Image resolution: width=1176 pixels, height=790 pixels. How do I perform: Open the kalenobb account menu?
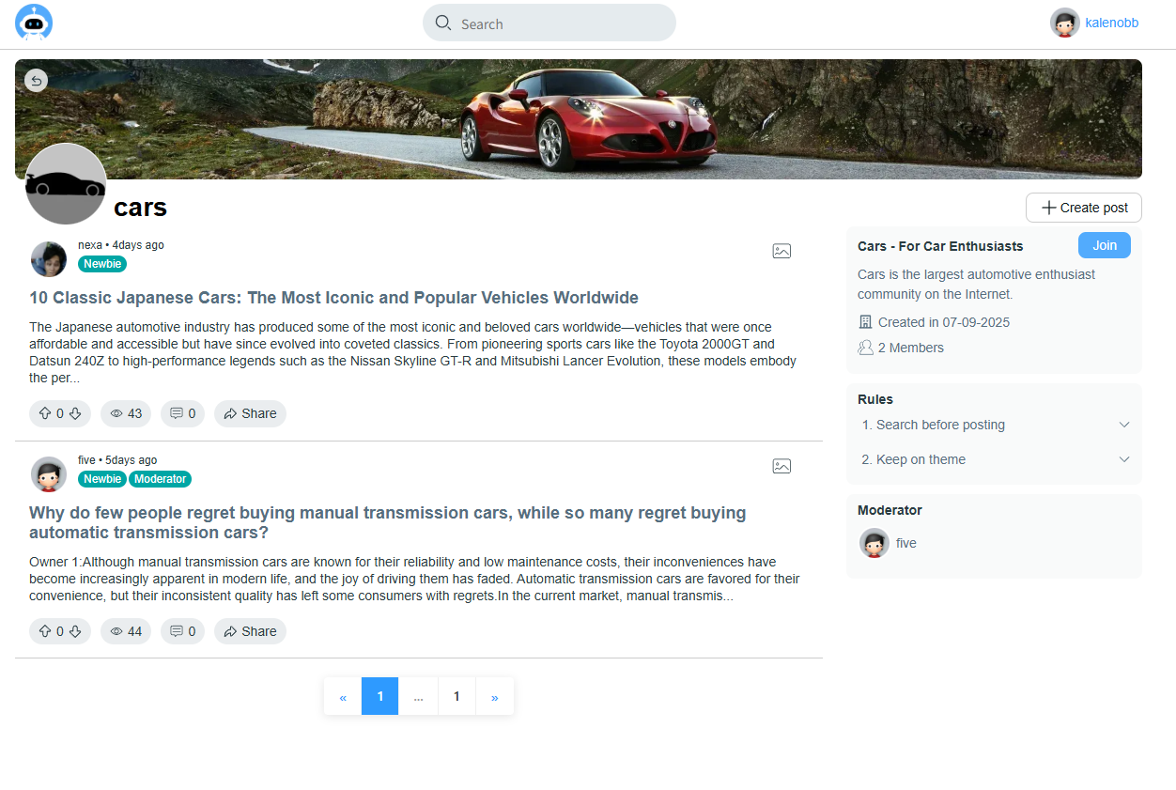pos(1093,23)
